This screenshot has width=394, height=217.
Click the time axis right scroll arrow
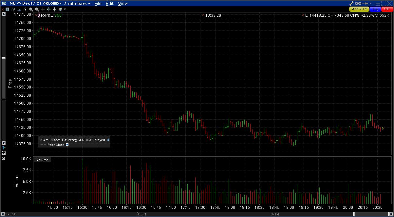pos(391,214)
